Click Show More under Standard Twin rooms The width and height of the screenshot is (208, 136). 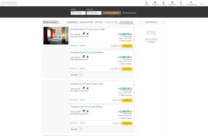point(75,129)
